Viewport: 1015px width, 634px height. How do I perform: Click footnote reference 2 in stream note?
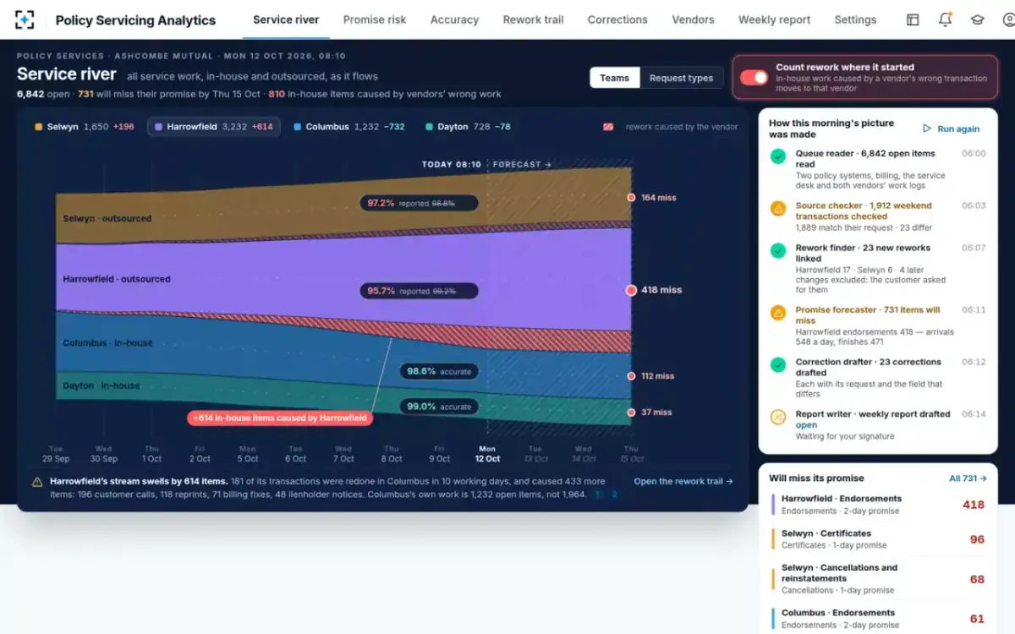coord(614,495)
